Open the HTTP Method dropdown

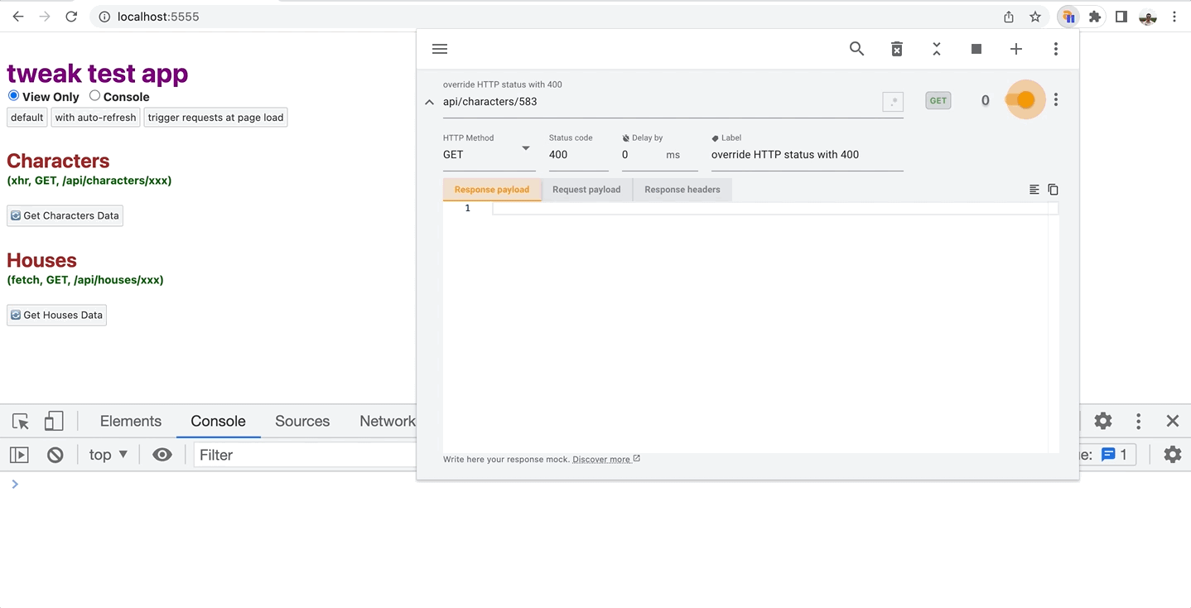[488, 154]
